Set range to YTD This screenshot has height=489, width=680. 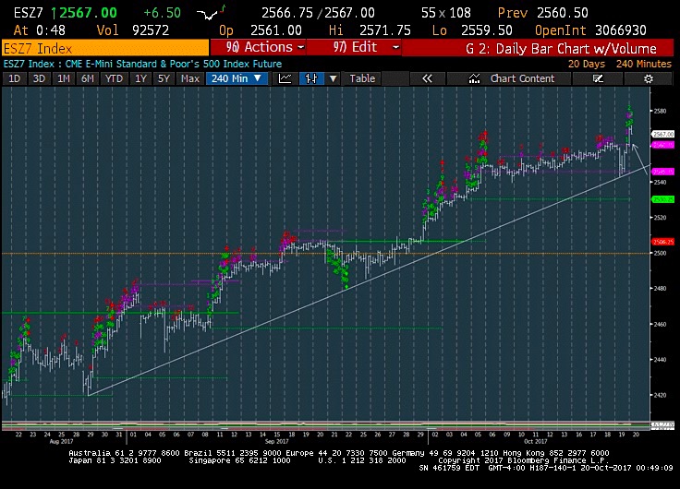tap(114, 78)
